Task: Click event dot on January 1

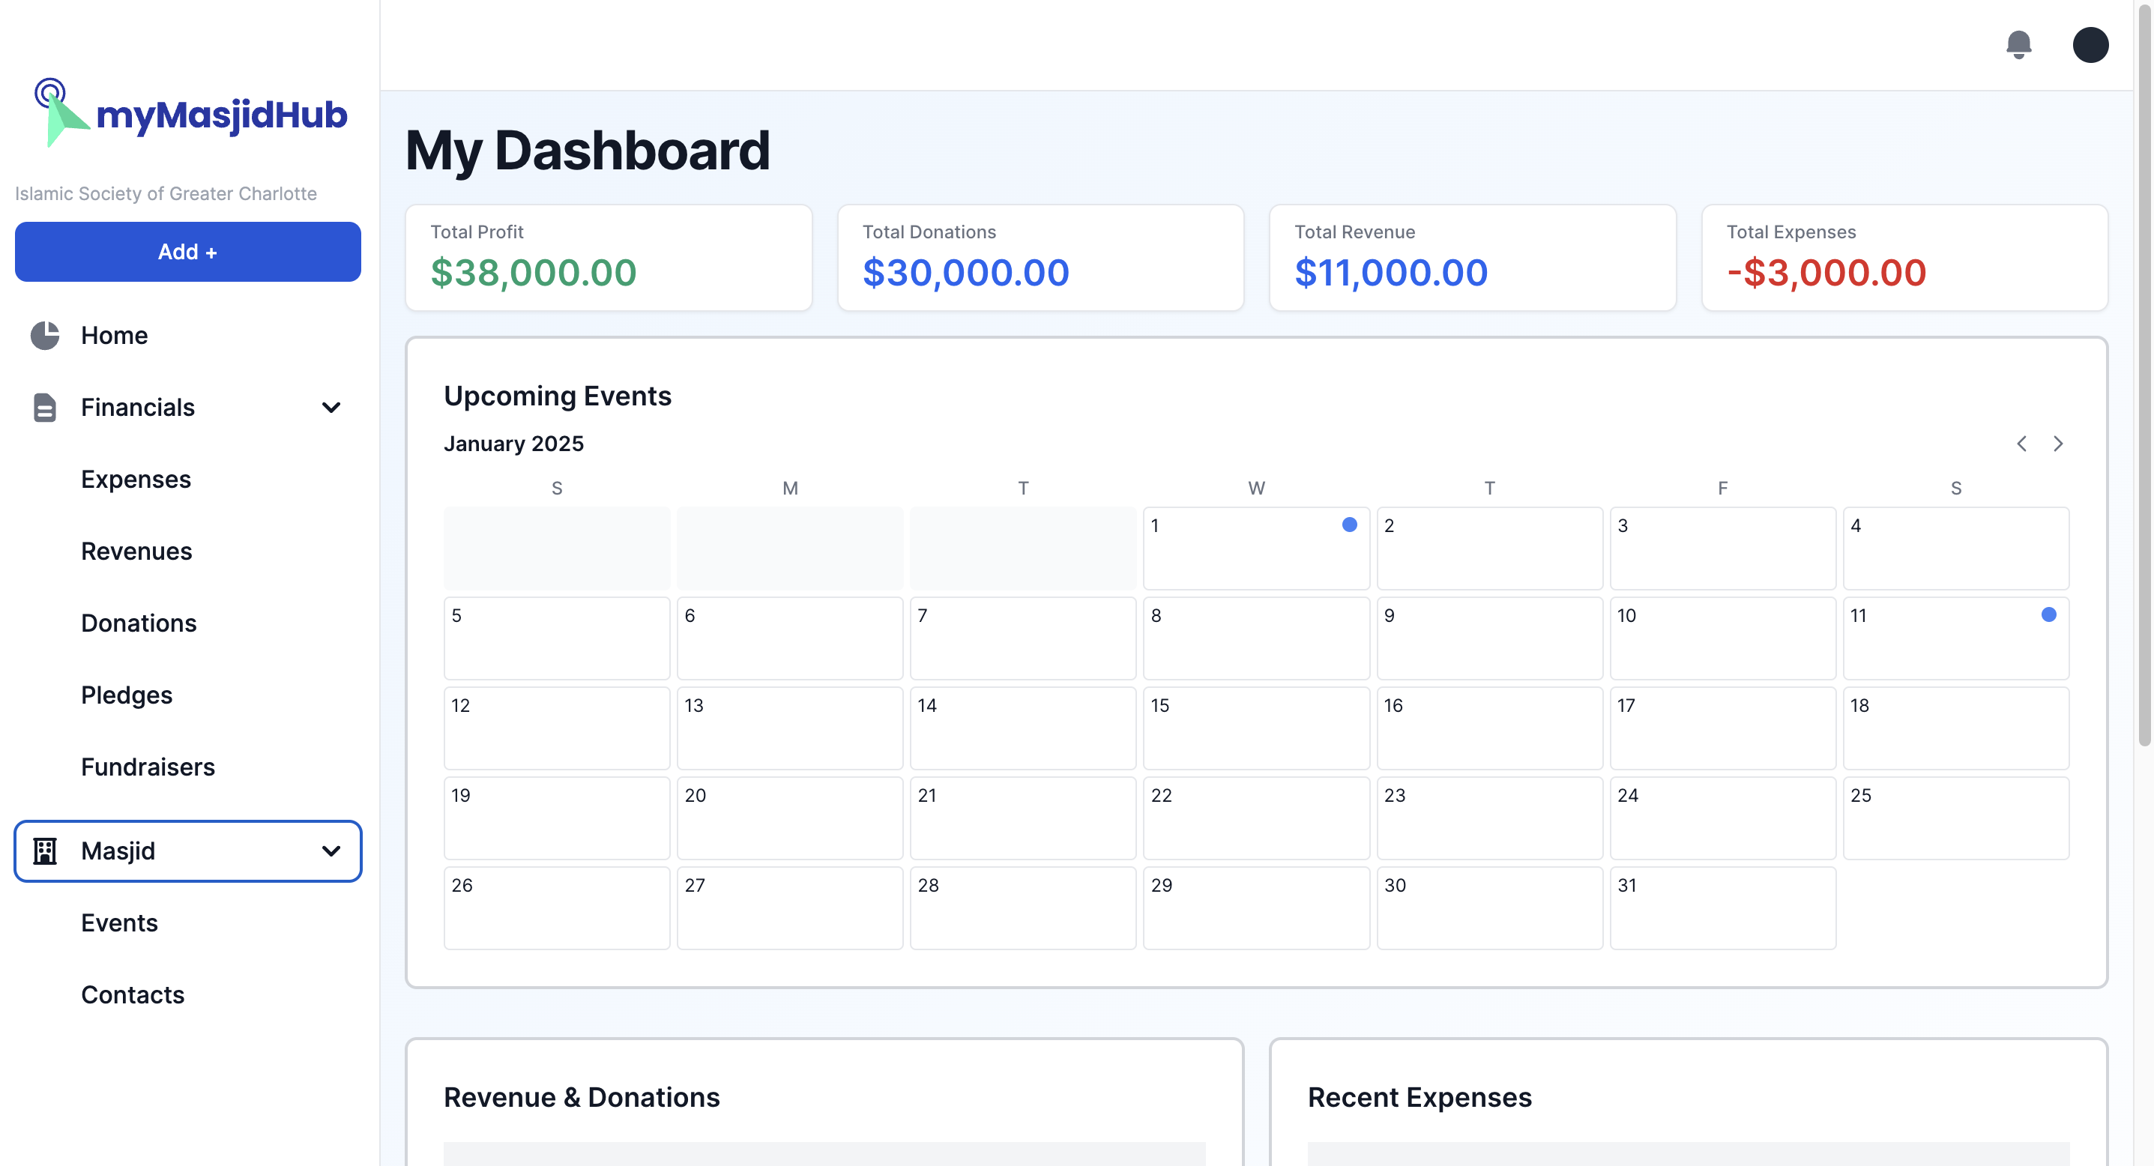Action: [x=1349, y=525]
